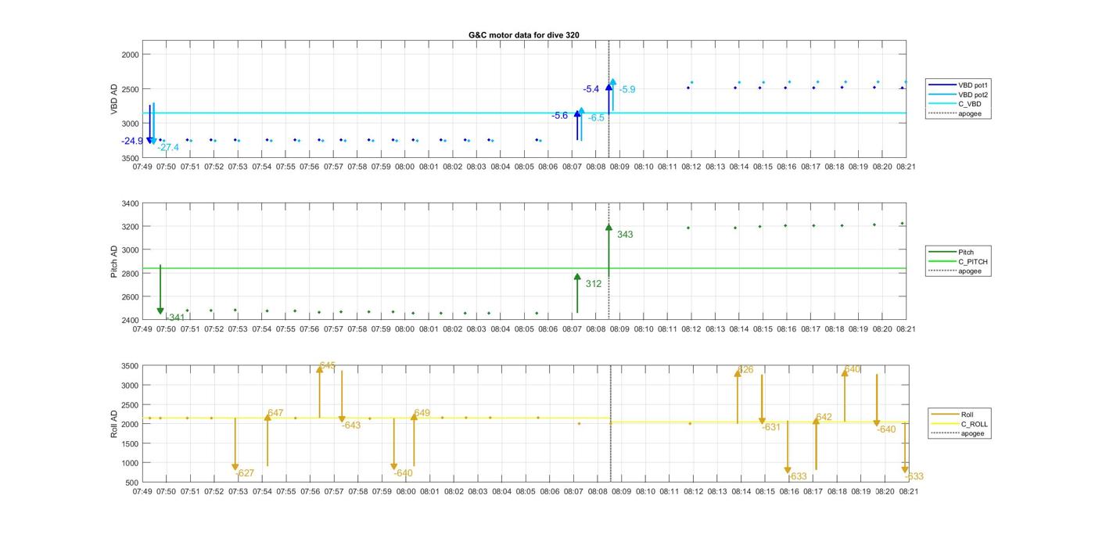This screenshot has width=1095, height=542.
Task: Click the -6.5 VBD data label
Action: (596, 118)
